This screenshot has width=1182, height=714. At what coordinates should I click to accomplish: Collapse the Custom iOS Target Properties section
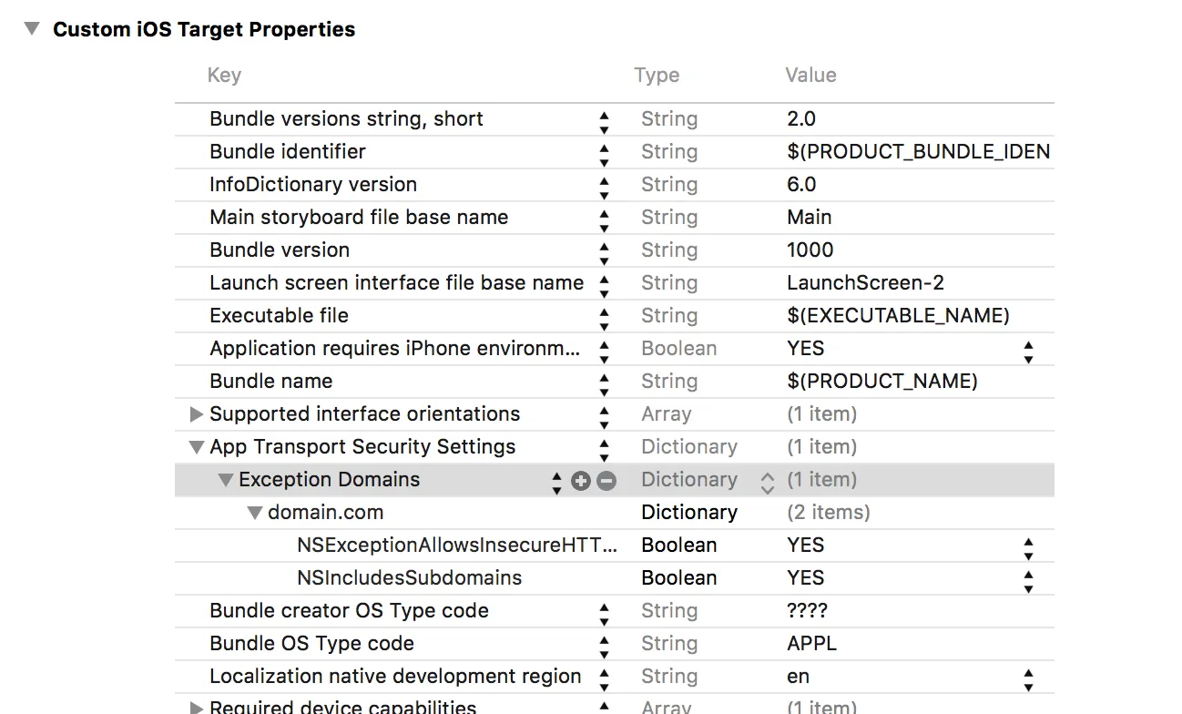click(33, 29)
